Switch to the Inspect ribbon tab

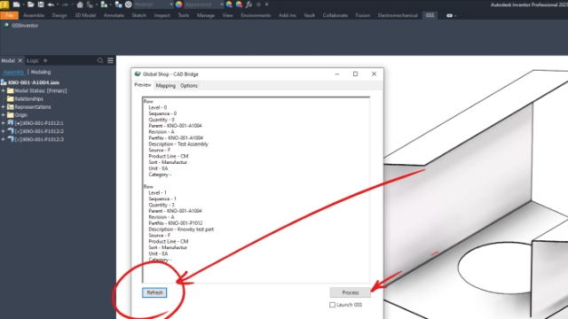click(162, 15)
